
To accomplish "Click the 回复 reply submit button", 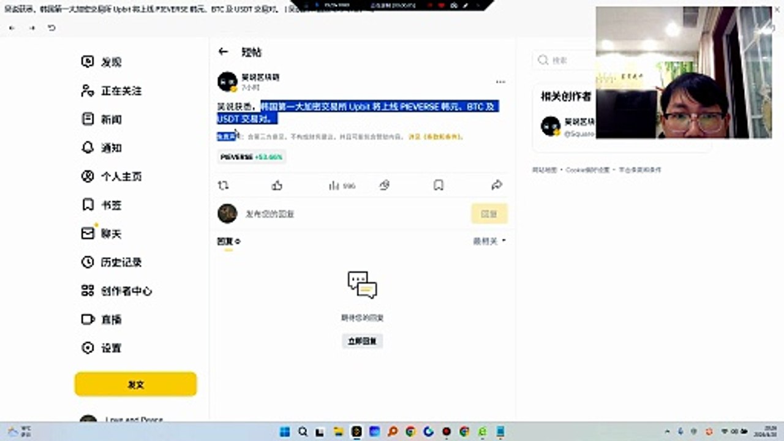I will pos(489,214).
